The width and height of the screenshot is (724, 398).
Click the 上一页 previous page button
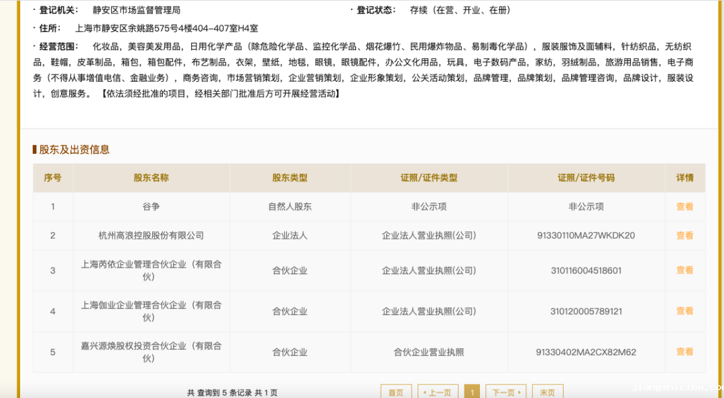pos(438,392)
